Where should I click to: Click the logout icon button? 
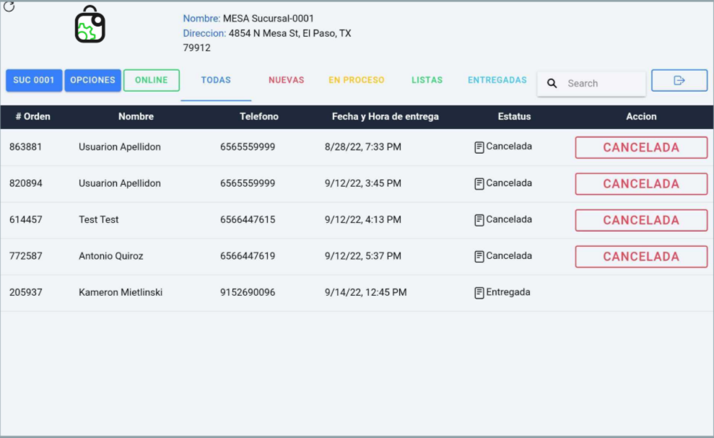point(679,80)
